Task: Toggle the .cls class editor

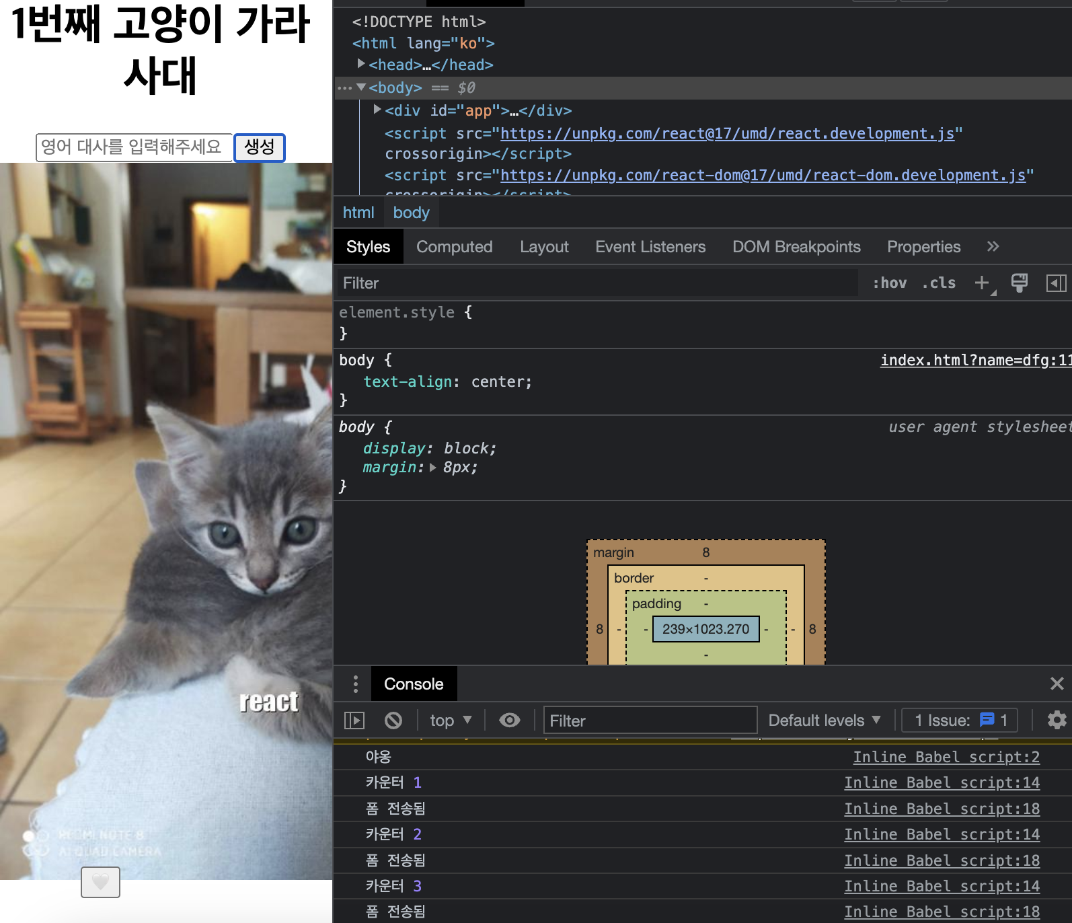Action: [939, 283]
